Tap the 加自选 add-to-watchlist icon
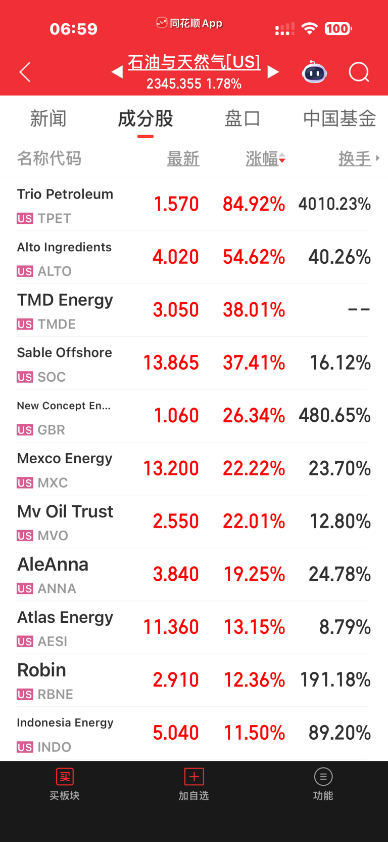This screenshot has height=842, width=388. pyautogui.click(x=194, y=777)
